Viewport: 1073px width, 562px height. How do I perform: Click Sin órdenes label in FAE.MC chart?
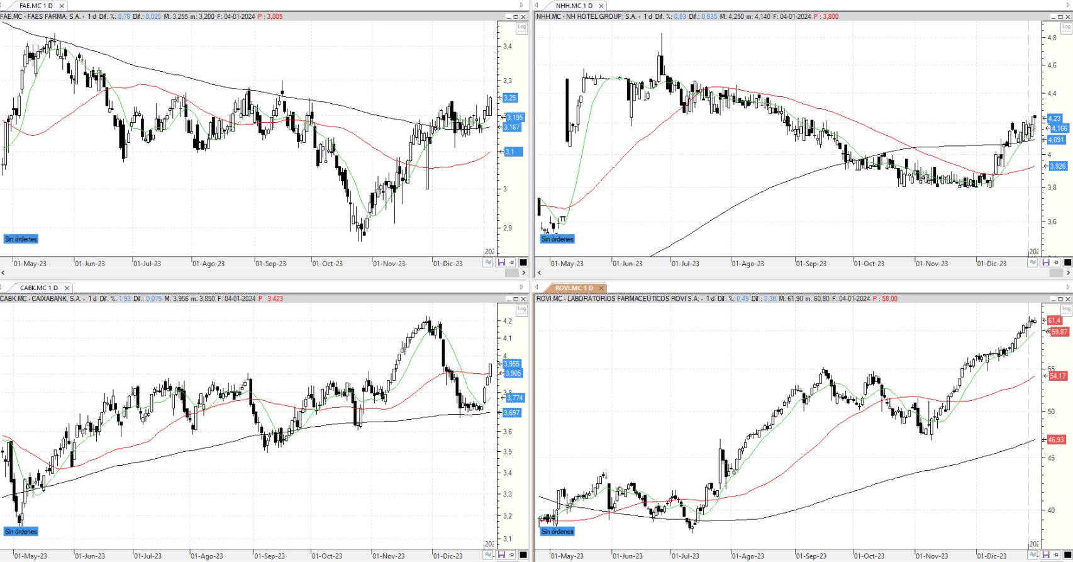(x=21, y=239)
